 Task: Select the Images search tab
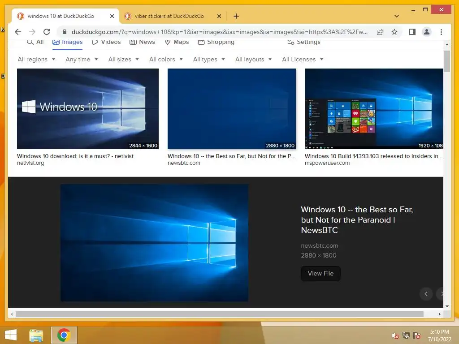click(68, 42)
